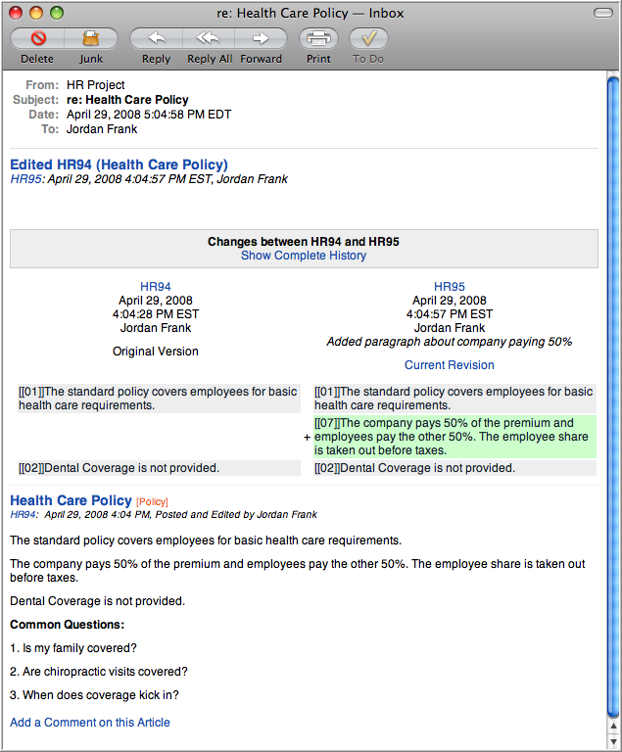Image resolution: width=622 pixels, height=752 pixels.
Task: Open the HR95 version column header link
Action: 450,287
